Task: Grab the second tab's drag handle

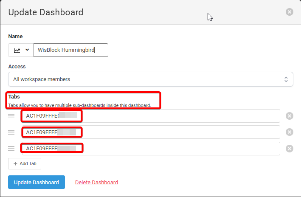Action: (11, 132)
